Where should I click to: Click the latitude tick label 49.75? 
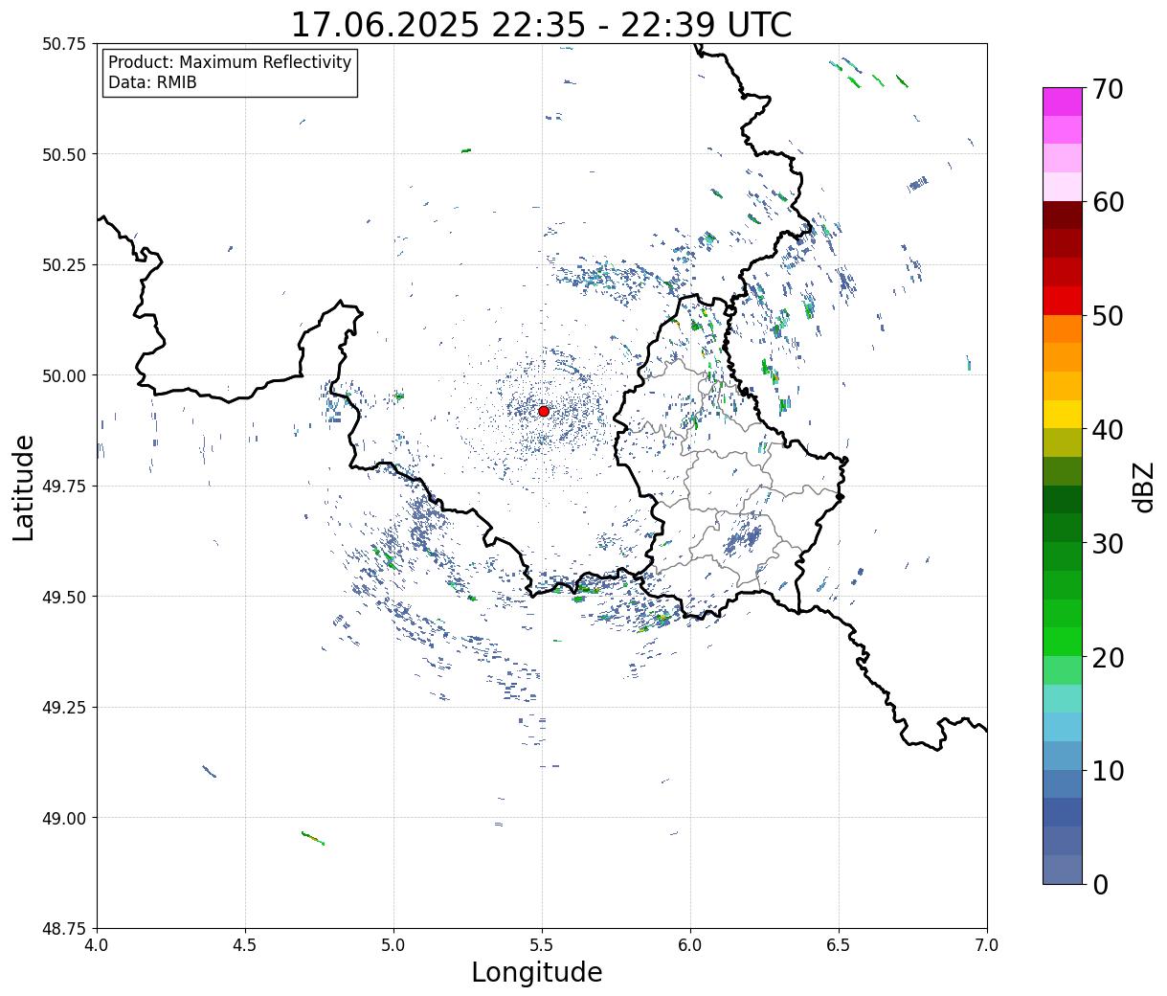tap(64, 487)
